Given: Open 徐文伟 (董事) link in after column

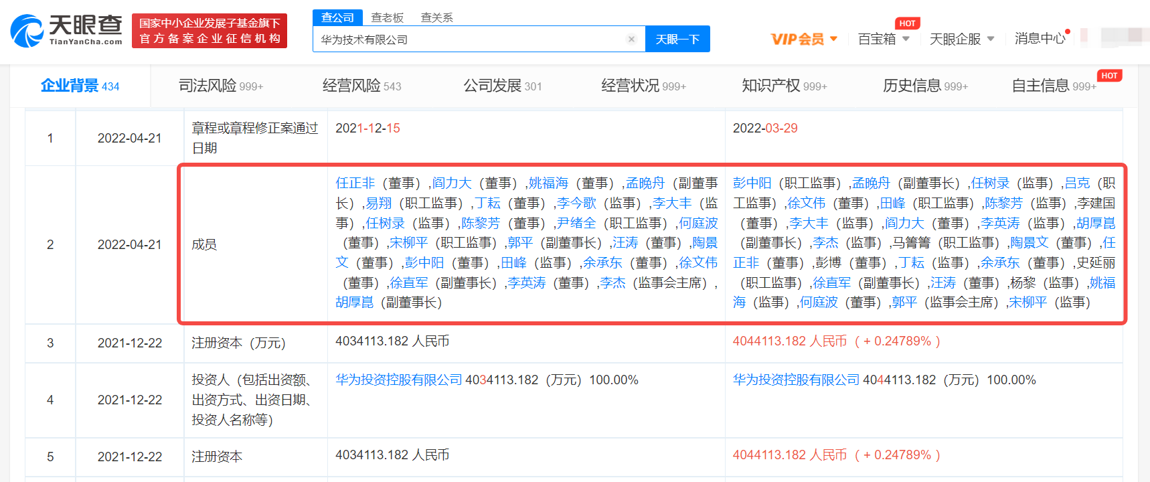Looking at the screenshot, I should pyautogui.click(x=806, y=203).
